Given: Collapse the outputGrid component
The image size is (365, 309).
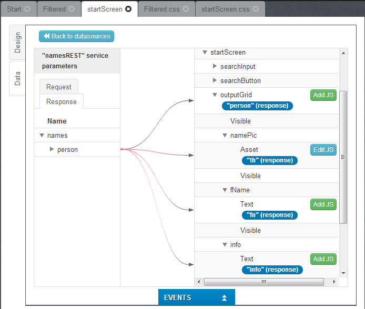Looking at the screenshot, I should (215, 95).
